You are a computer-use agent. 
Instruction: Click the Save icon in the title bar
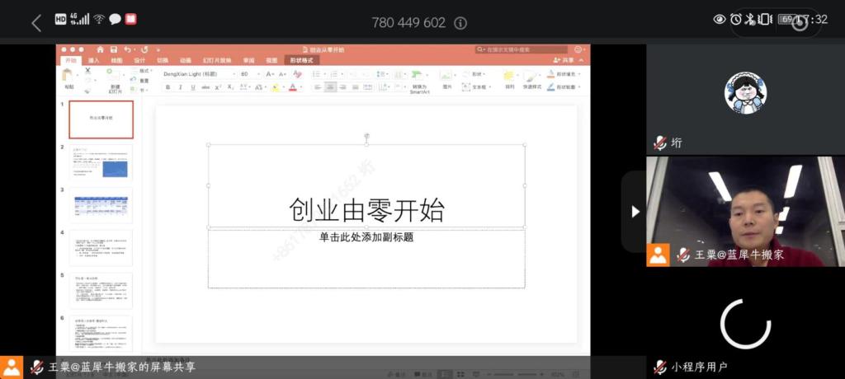114,49
